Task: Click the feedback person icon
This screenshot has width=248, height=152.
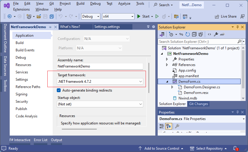Action: click(242, 16)
